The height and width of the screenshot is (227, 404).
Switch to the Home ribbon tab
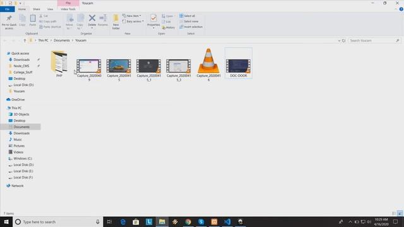pos(22,9)
